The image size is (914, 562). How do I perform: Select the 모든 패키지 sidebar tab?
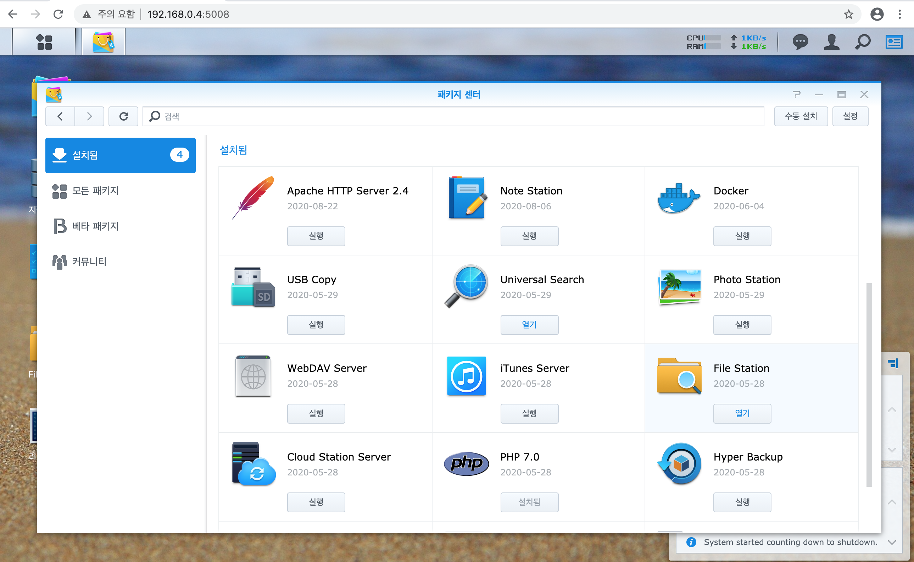(95, 191)
